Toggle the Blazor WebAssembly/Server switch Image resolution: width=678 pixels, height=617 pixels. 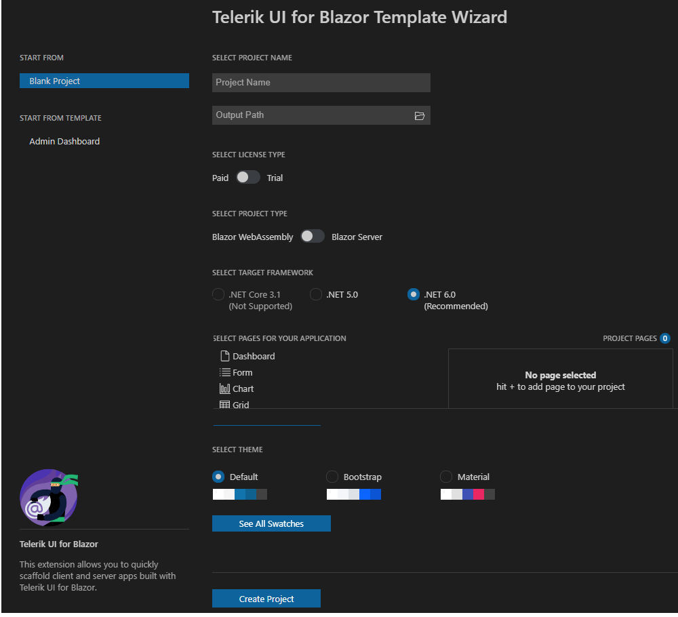(x=312, y=236)
